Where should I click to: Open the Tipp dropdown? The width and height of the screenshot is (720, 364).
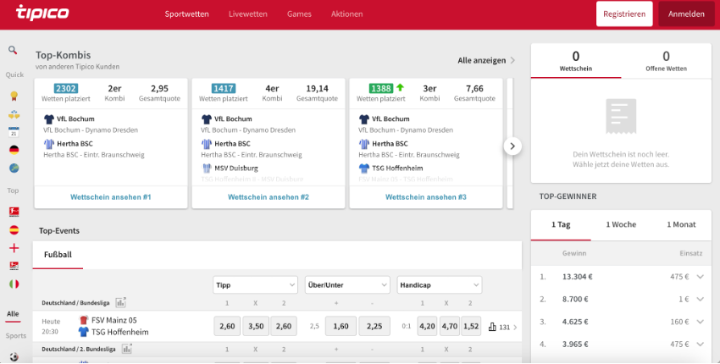pos(255,285)
